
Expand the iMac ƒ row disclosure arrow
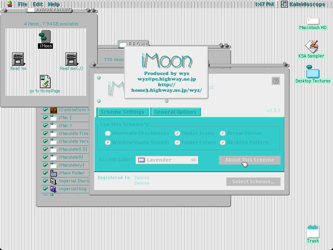tap(45, 117)
